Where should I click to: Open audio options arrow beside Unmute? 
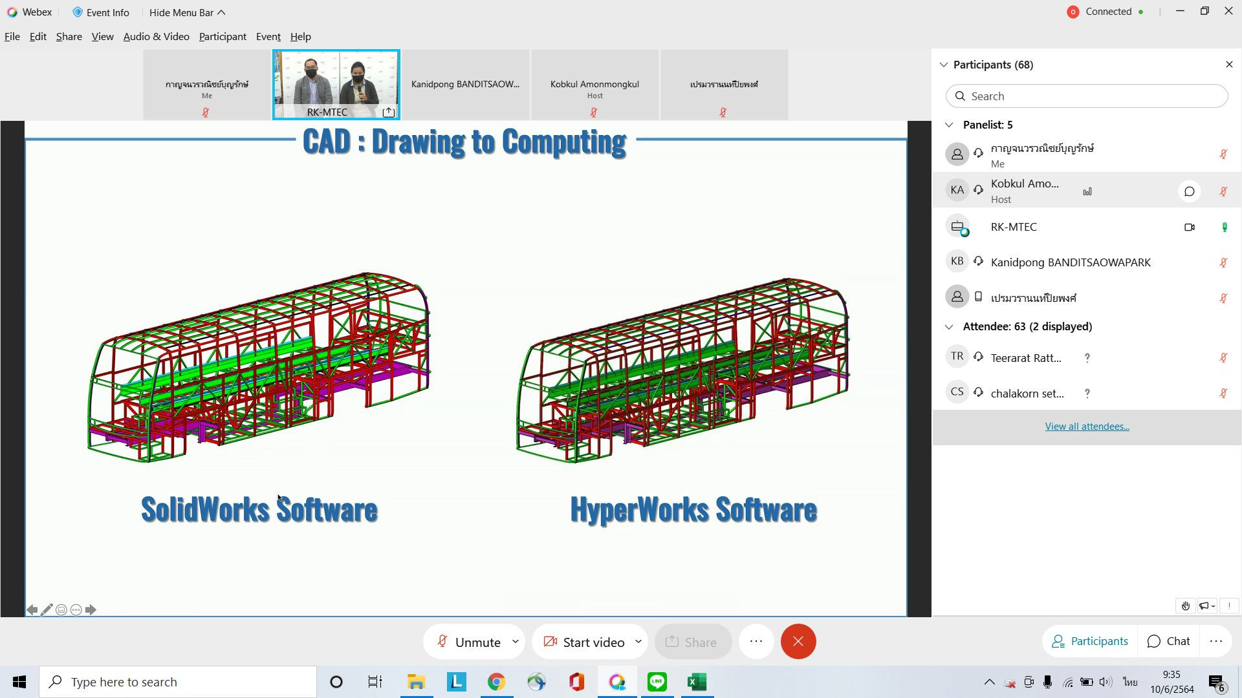click(516, 642)
